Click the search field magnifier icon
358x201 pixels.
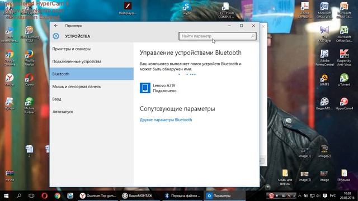click(x=253, y=36)
